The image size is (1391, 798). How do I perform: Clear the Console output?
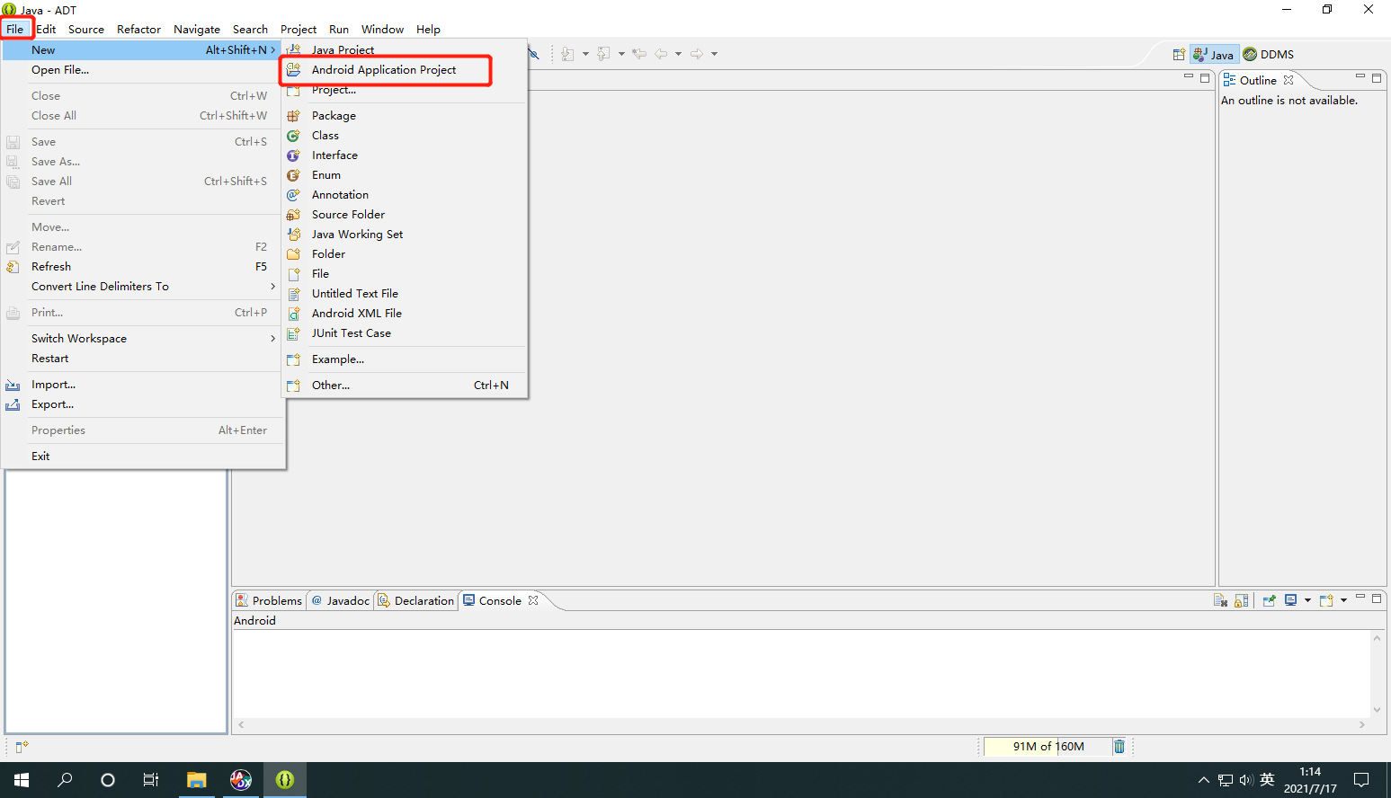1220,600
